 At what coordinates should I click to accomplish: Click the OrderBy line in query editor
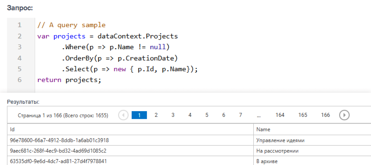[120, 58]
